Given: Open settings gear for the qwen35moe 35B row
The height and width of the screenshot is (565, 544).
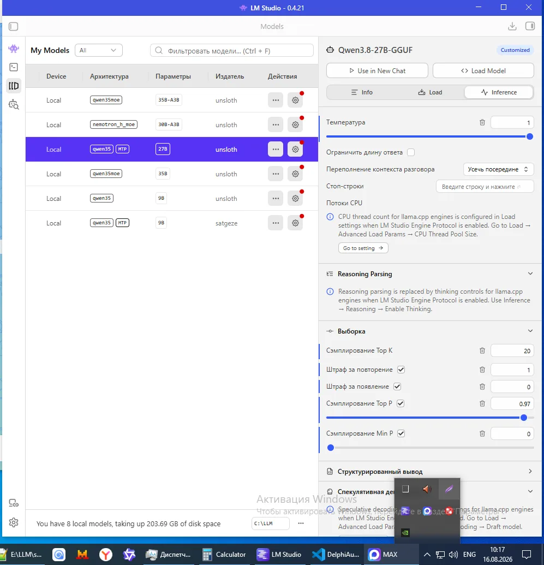Looking at the screenshot, I should [295, 174].
